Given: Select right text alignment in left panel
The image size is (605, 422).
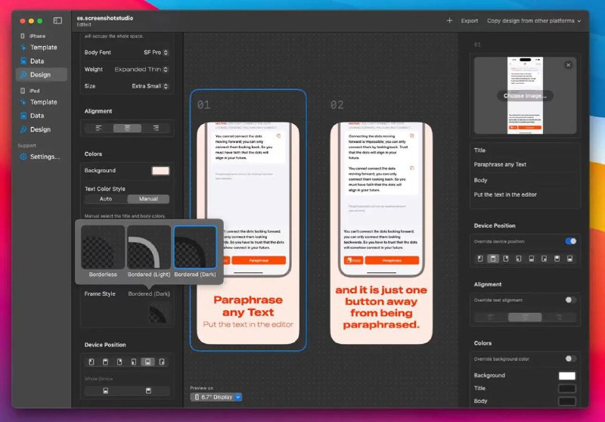Looking at the screenshot, I should coord(156,128).
